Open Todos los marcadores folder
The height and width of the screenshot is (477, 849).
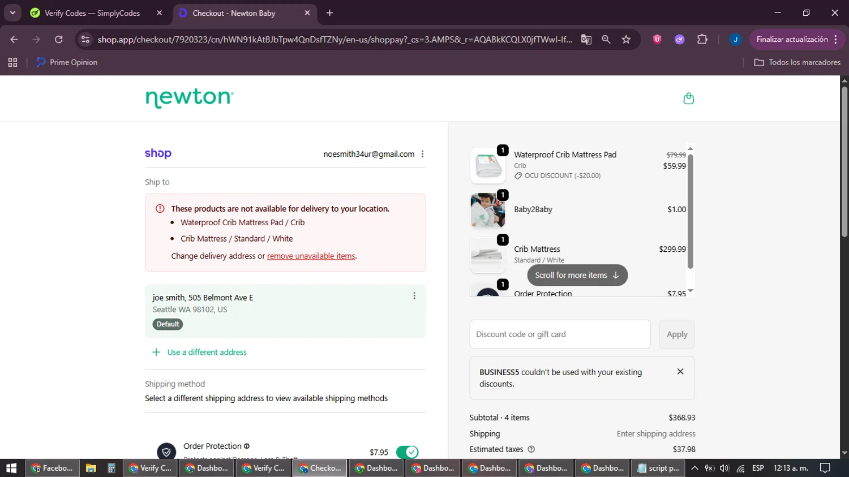coord(797,62)
